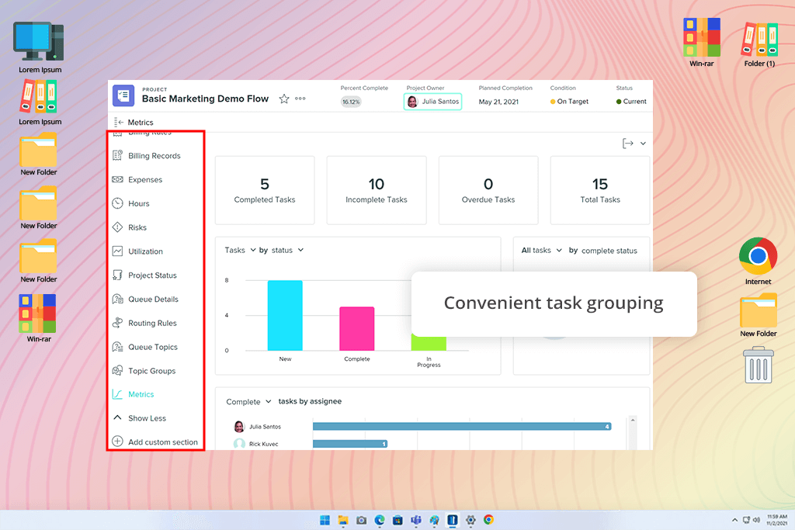Viewport: 795px width, 530px height.
Task: Show hidden system tray icons
Action: pos(734,520)
